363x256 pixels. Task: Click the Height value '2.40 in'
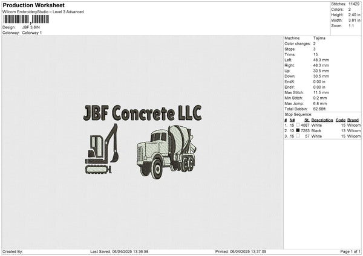coord(355,14)
